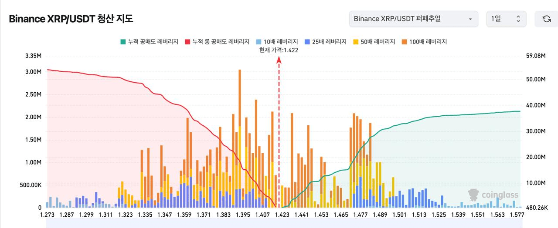Open the 1일 time range selector

pyautogui.click(x=506, y=19)
